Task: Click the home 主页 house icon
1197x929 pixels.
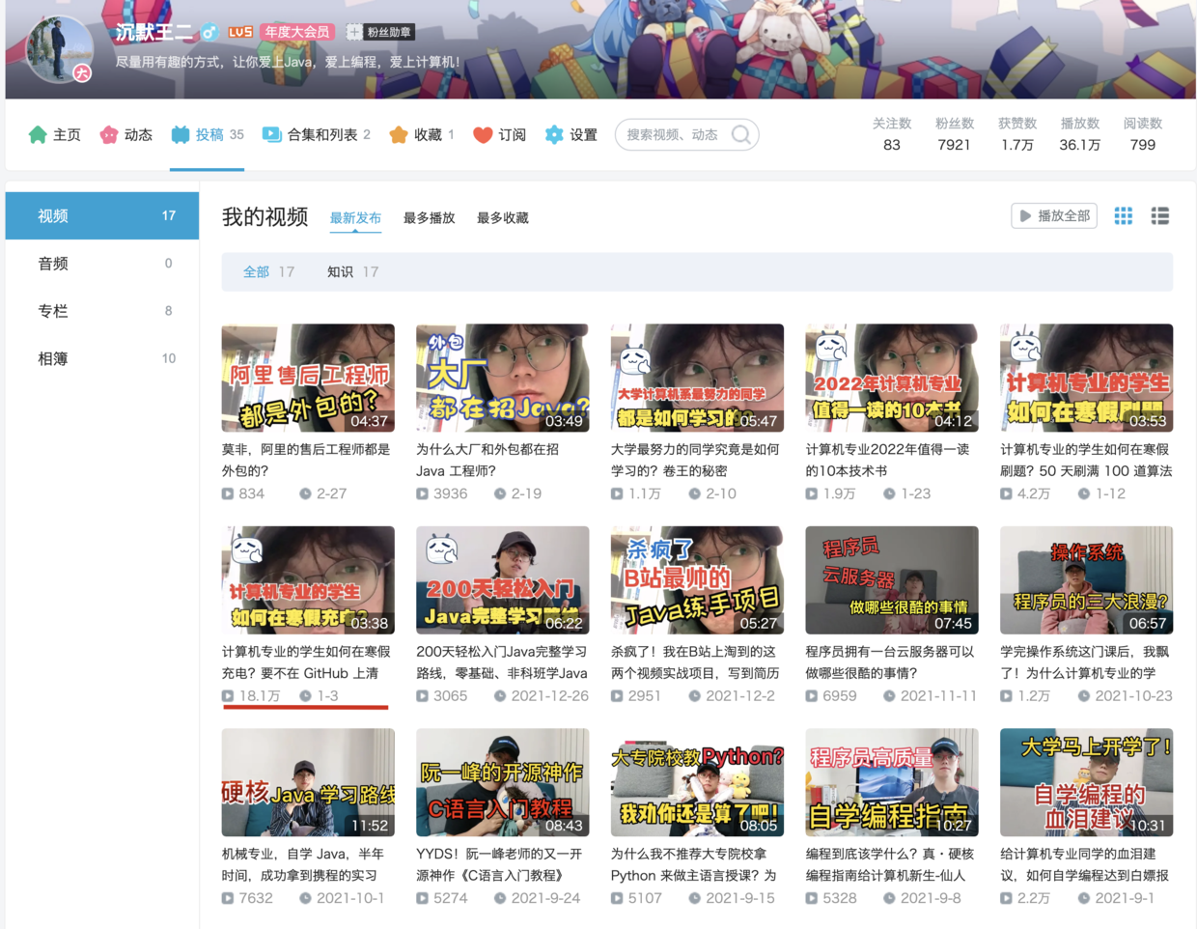Action: click(38, 134)
